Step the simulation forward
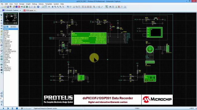The image size is (197, 110). pos(8,108)
